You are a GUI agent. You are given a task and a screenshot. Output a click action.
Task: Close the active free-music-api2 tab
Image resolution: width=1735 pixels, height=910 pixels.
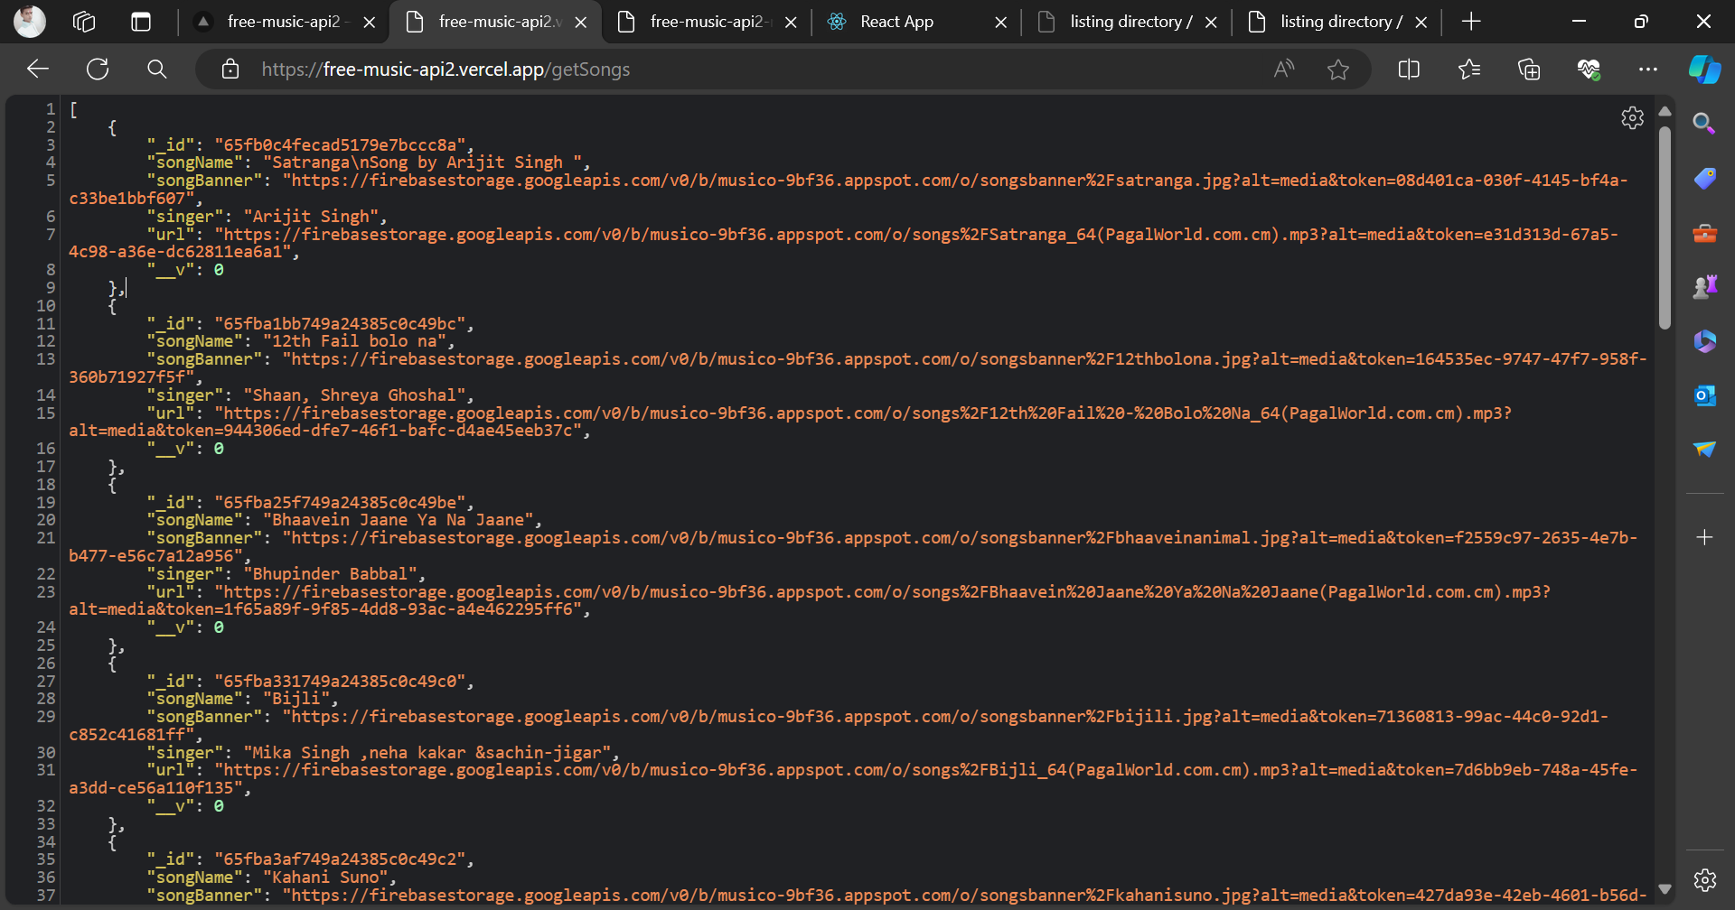(580, 23)
